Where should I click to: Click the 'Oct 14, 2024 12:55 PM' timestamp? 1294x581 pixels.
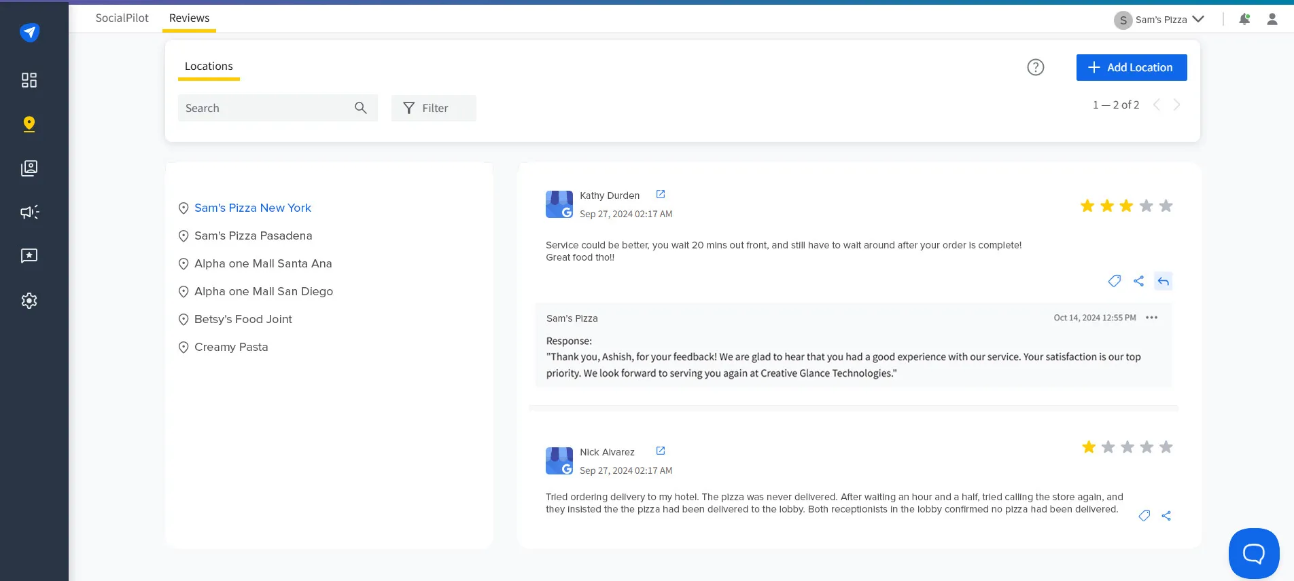pos(1095,318)
